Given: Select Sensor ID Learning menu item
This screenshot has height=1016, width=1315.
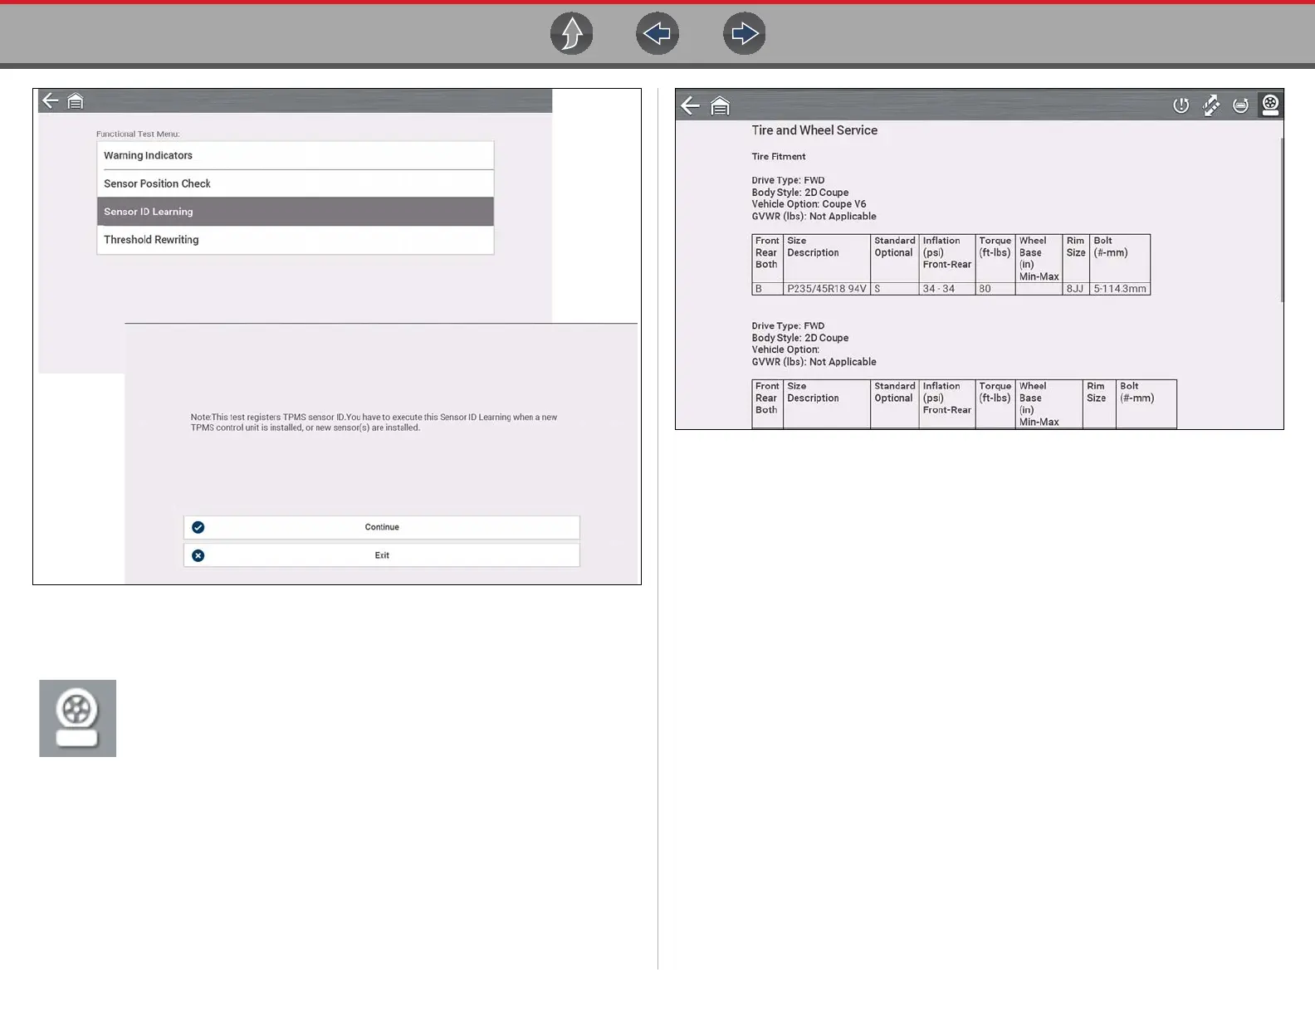Looking at the screenshot, I should [x=296, y=212].
